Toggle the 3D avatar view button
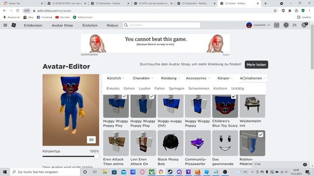 pyautogui.click(x=91, y=140)
